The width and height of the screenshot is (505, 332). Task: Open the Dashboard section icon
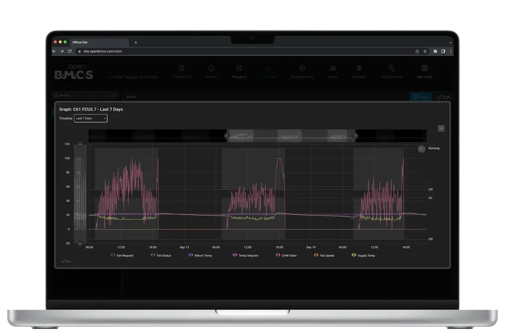(181, 68)
